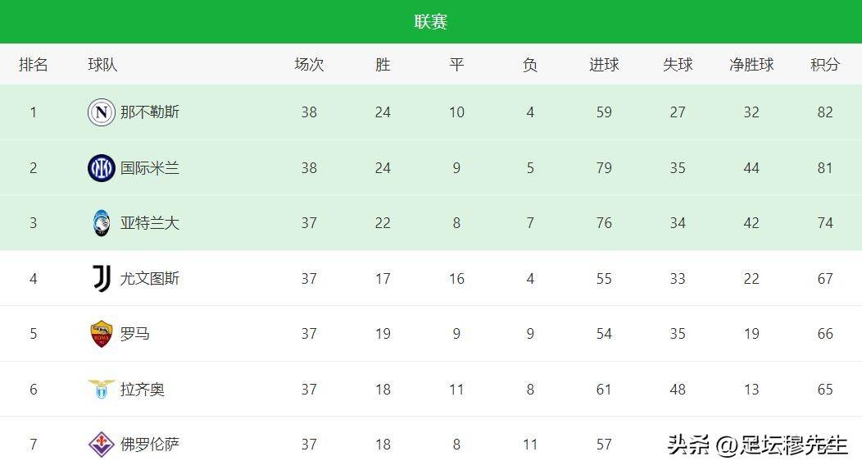
Task: Click the 净胜球 column header
Action: (x=751, y=64)
